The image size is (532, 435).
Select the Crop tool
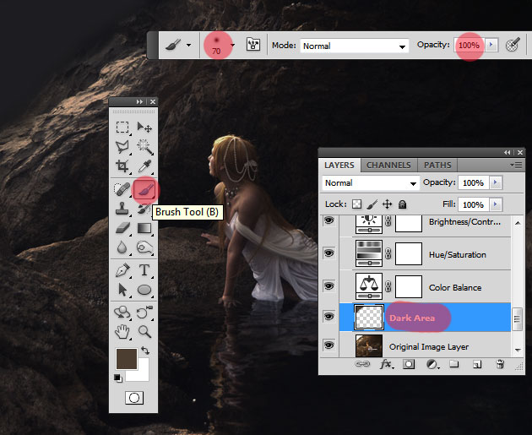(122, 166)
